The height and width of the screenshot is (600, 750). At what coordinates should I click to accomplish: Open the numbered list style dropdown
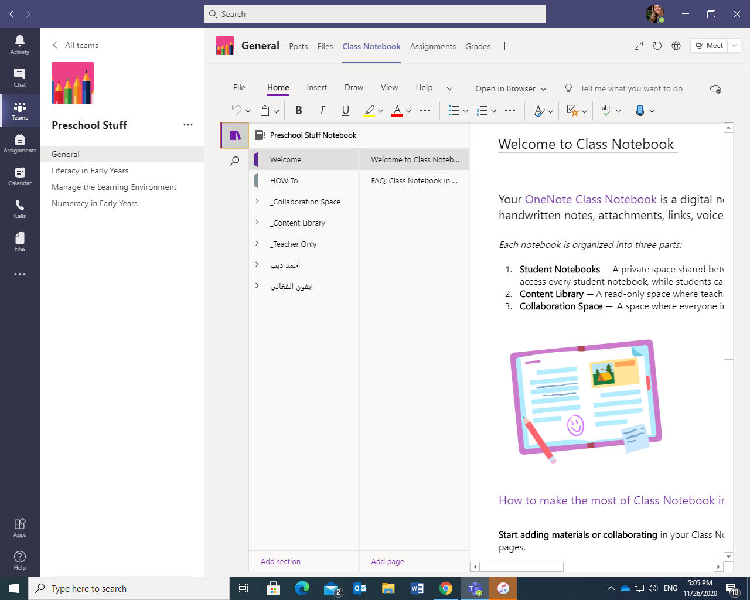pyautogui.click(x=494, y=111)
